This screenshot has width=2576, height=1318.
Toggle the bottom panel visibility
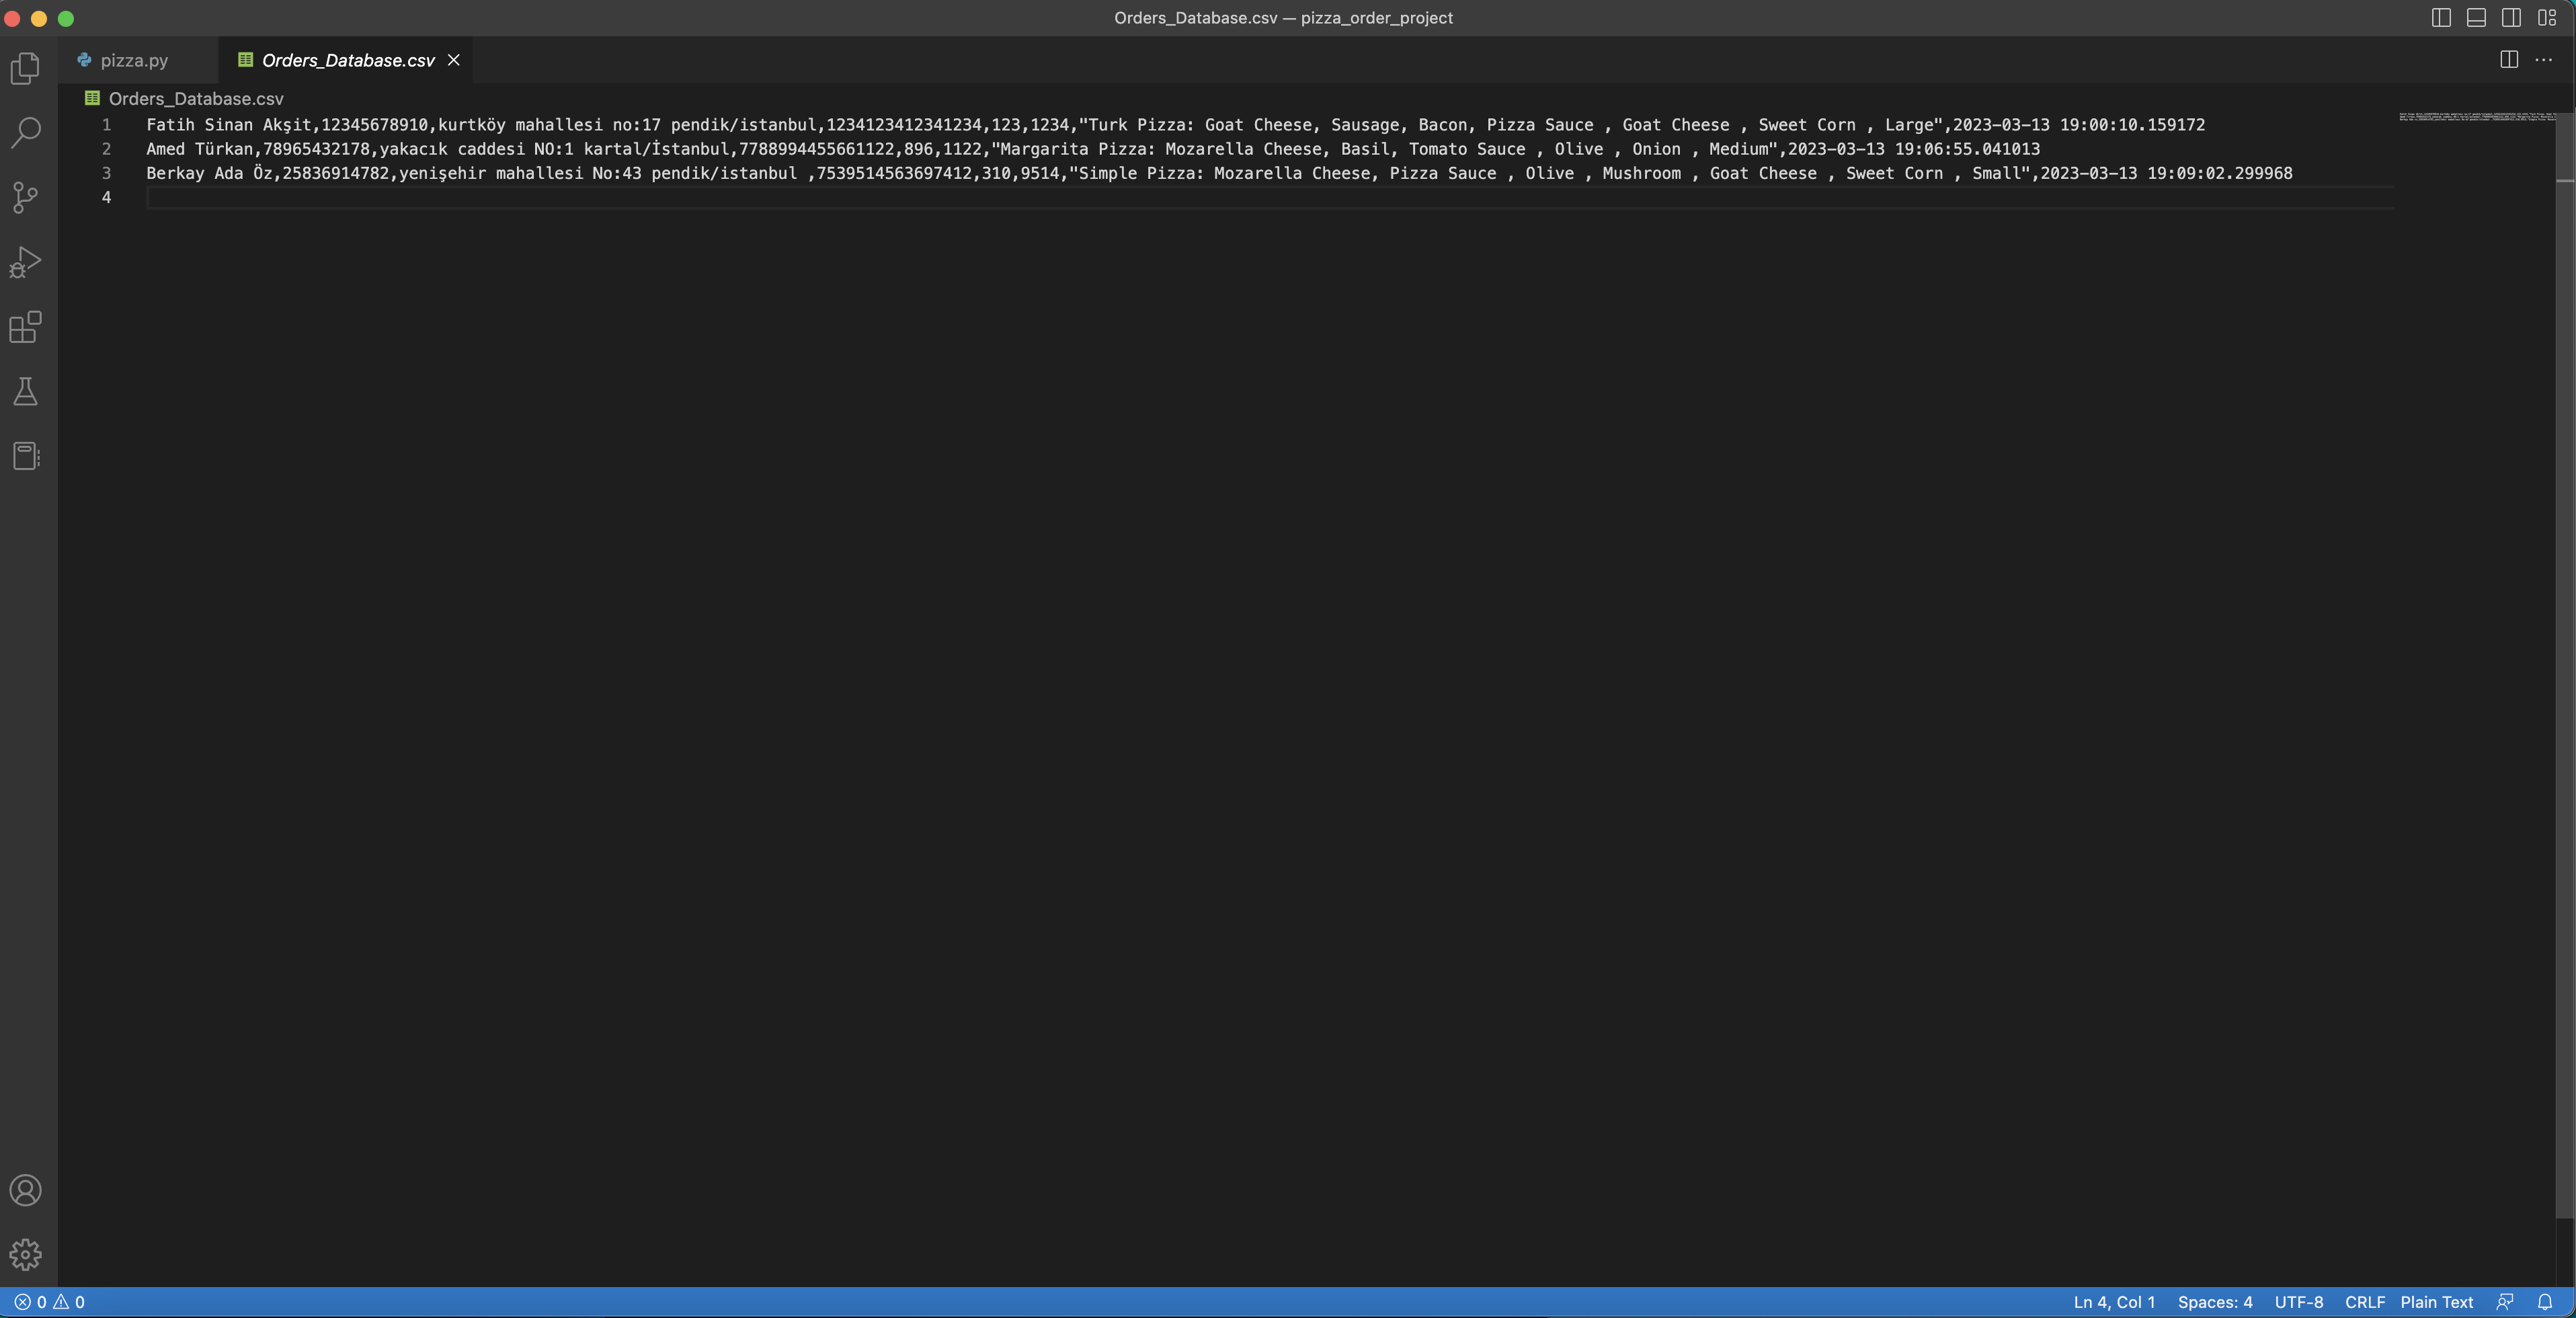point(2476,17)
